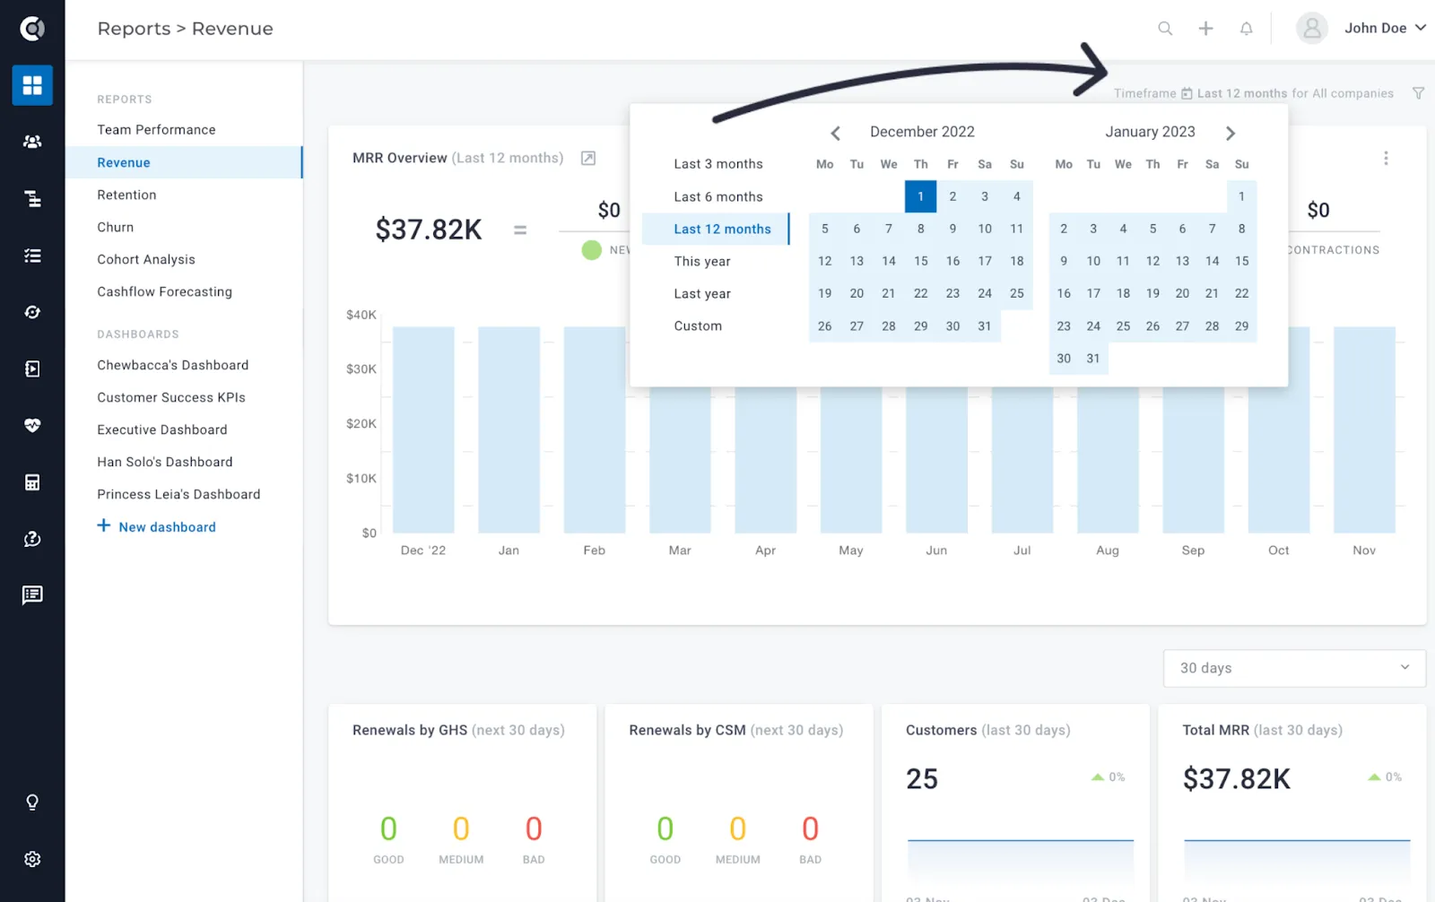
Task: Click the green New MRR legend dot
Action: point(592,250)
